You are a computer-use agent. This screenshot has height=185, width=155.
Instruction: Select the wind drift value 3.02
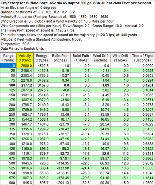point(101,90)
